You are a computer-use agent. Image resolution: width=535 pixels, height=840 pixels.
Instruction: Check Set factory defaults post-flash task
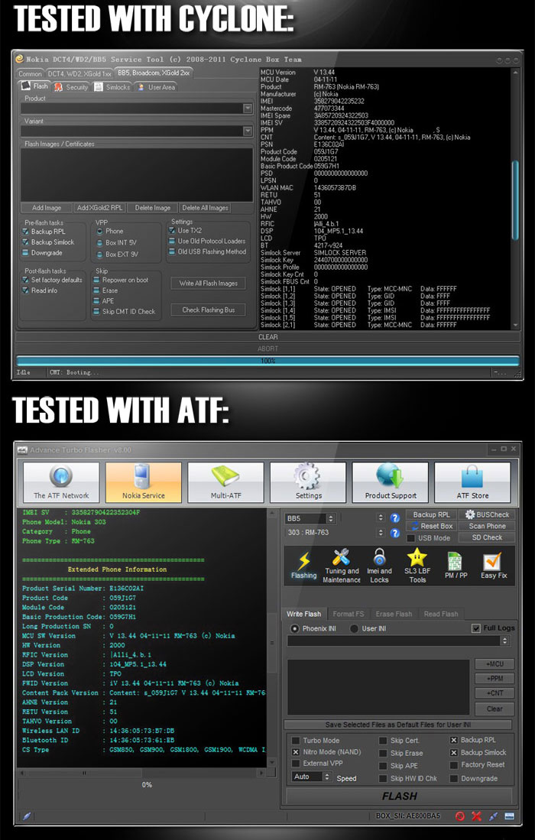(25, 280)
